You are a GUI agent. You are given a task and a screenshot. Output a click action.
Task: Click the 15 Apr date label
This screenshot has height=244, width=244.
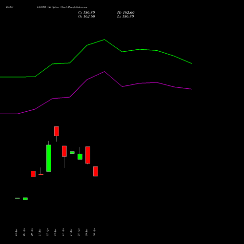pyautogui.click(x=16, y=232)
